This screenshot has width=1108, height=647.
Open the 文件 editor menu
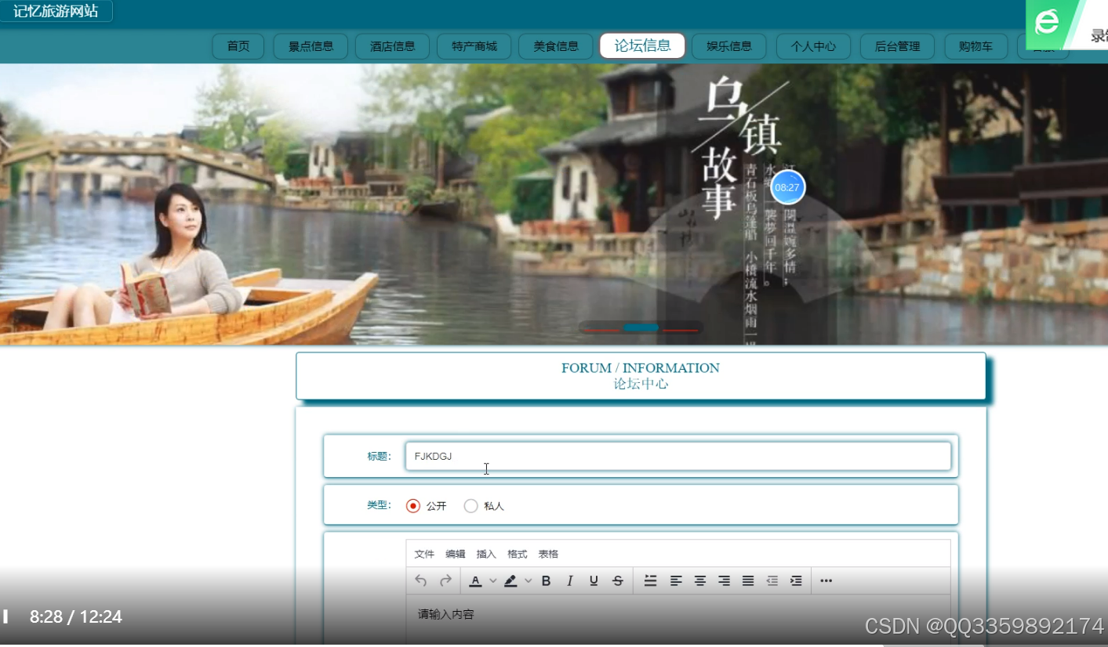(424, 554)
